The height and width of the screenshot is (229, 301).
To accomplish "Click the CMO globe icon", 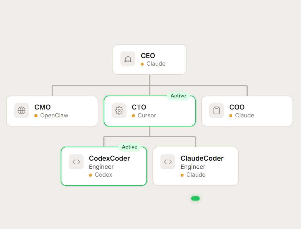I will tap(21, 110).
